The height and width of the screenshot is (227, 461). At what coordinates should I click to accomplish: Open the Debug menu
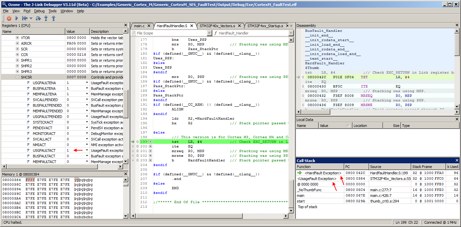(x=39, y=11)
